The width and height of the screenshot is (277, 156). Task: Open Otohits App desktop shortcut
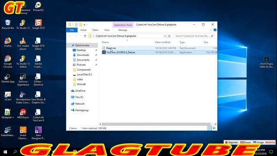8,78
